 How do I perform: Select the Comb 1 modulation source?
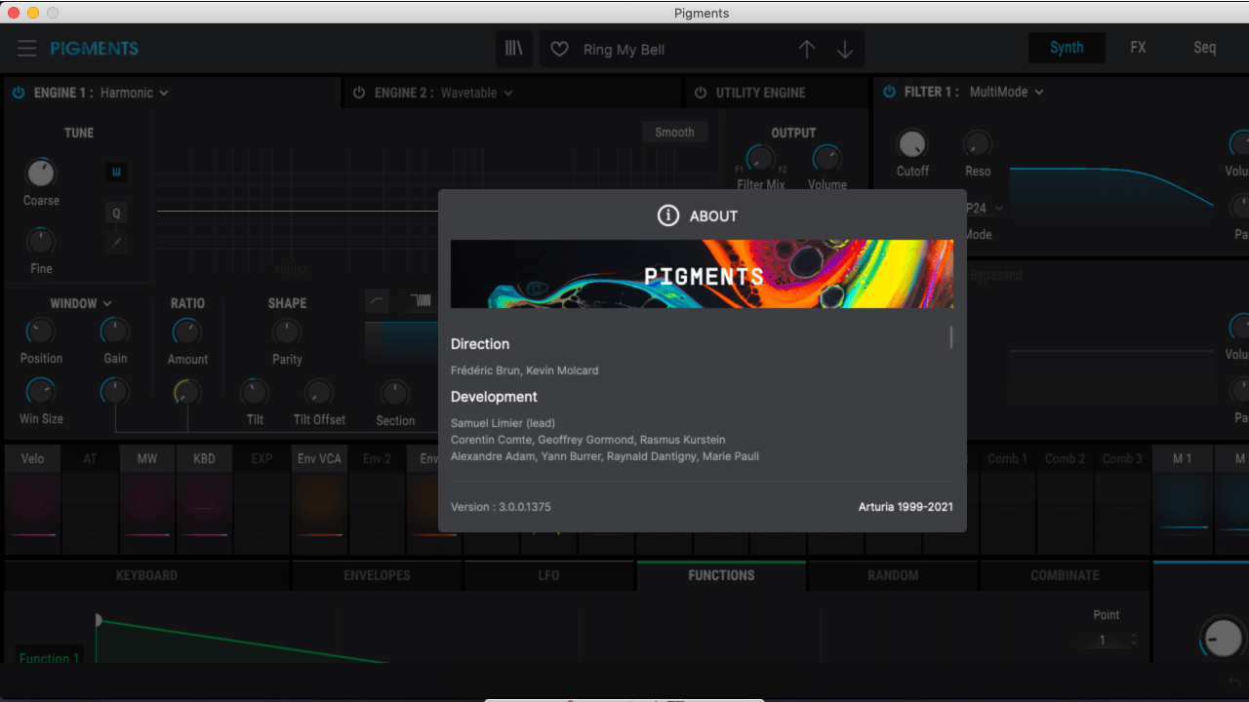click(1008, 458)
